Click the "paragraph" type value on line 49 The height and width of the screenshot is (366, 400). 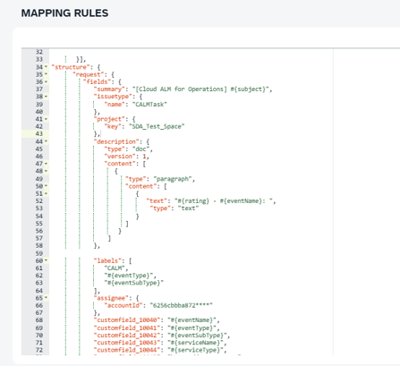click(173, 179)
